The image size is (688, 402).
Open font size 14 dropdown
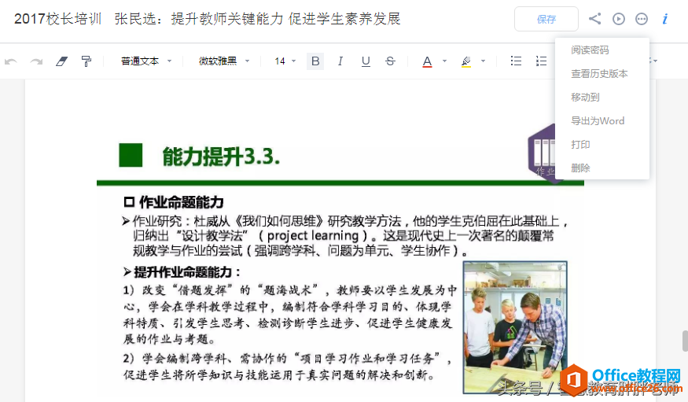click(285, 61)
